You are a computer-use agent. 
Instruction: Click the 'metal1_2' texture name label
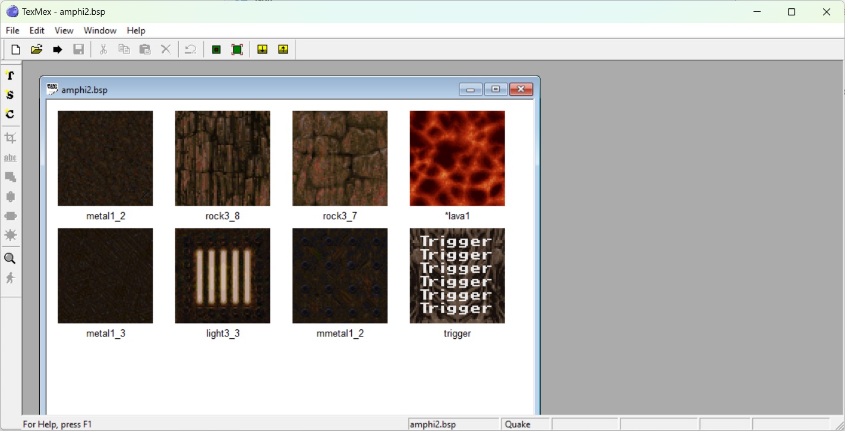pos(106,216)
